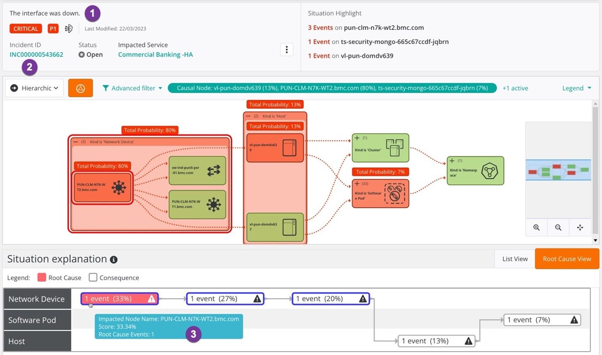Image resolution: width=602 pixels, height=355 pixels.
Task: Expand the Kind is 'Software Pod' group
Action: pos(357,184)
